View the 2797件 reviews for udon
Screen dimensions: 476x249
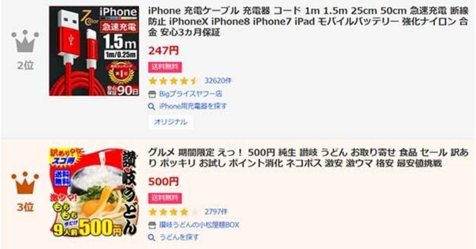(x=216, y=212)
